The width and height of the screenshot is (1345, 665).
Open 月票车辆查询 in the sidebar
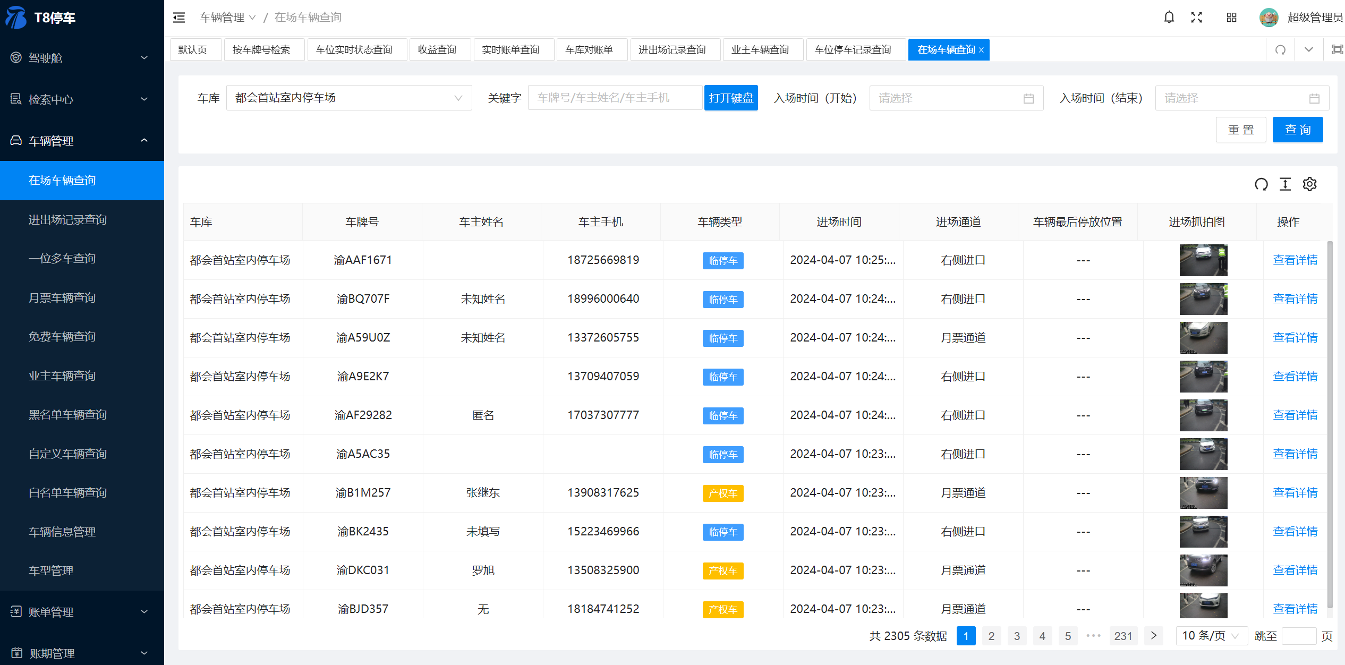pos(82,298)
